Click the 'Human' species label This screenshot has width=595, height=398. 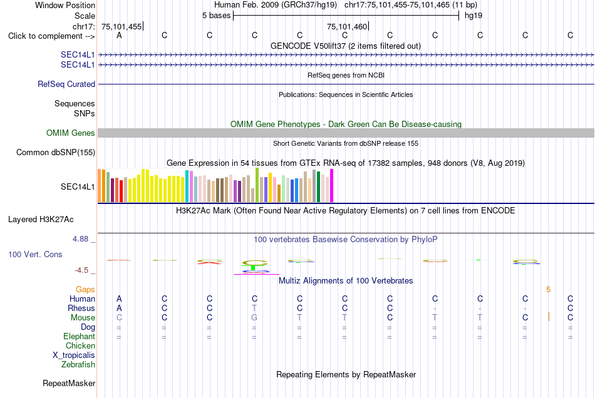point(82,298)
